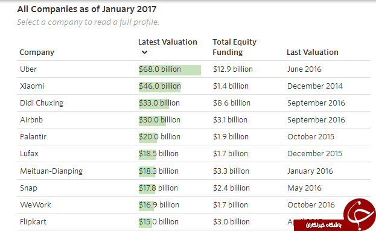376x231 pixels.
Task: Click Lufax's $1.7 billion funding cell
Action: [231, 154]
